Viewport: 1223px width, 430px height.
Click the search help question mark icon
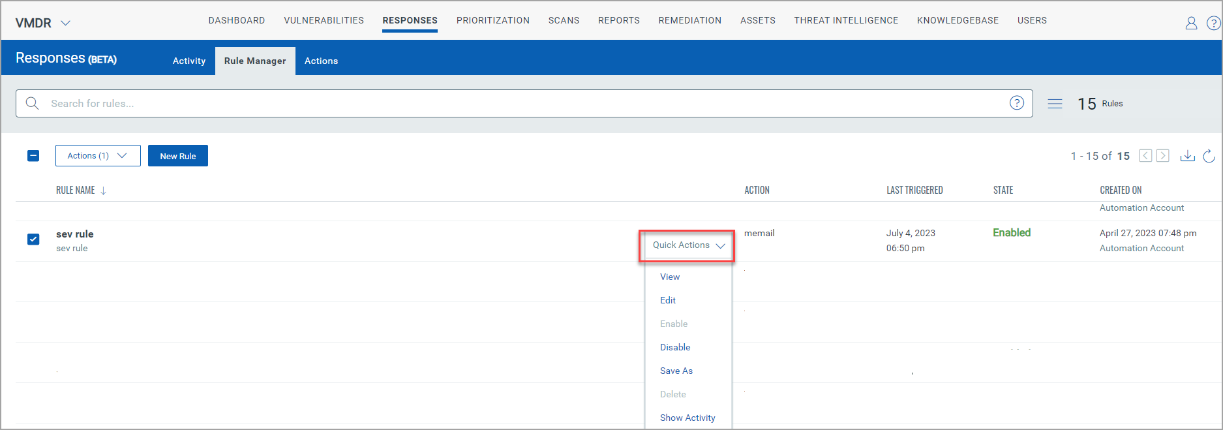coord(1016,103)
